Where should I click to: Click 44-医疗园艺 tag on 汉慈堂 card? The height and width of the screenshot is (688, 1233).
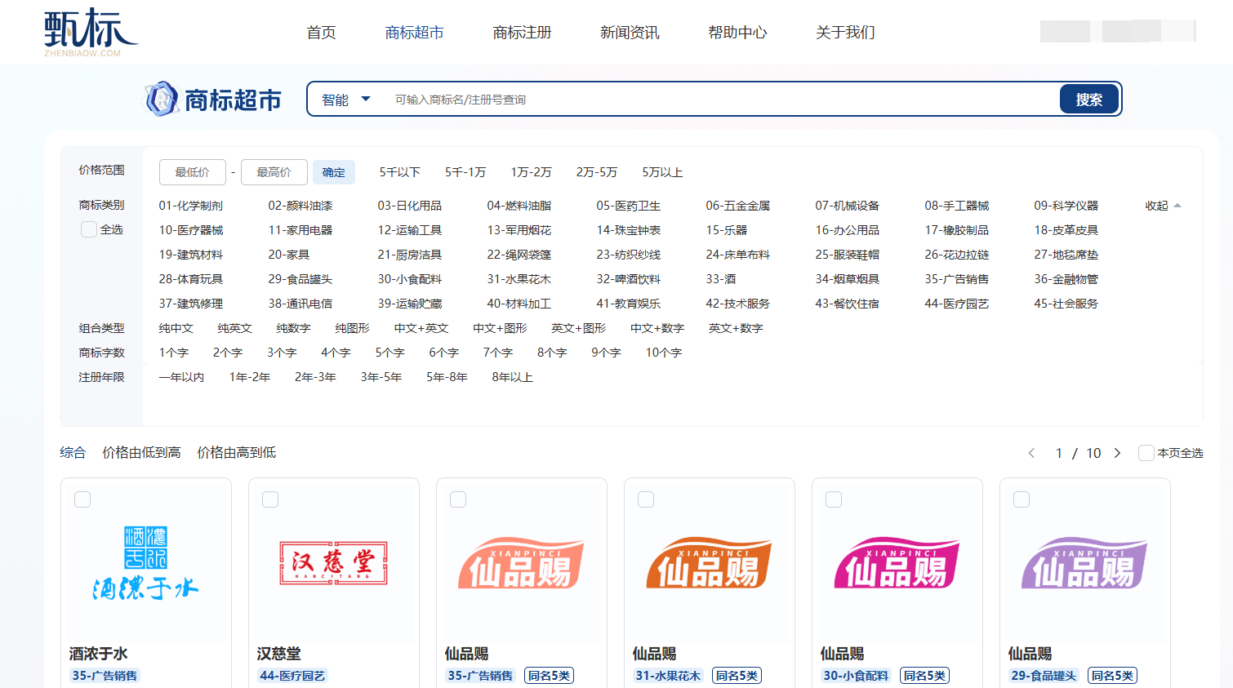(x=292, y=676)
